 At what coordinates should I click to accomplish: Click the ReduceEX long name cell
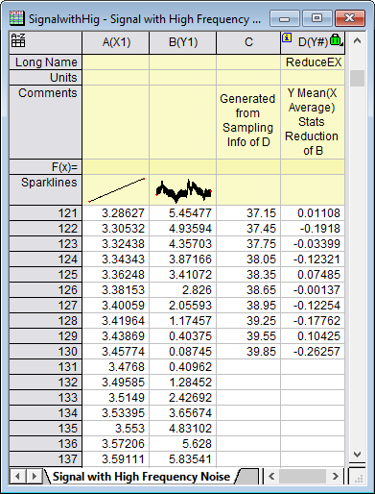(x=313, y=62)
